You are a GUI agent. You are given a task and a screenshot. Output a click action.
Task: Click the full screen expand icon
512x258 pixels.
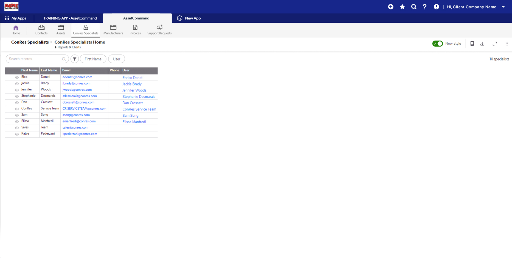(495, 44)
